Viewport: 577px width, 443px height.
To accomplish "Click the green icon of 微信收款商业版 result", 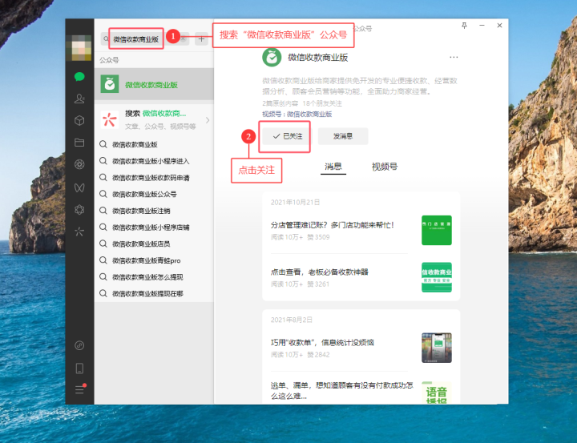I will tap(110, 84).
